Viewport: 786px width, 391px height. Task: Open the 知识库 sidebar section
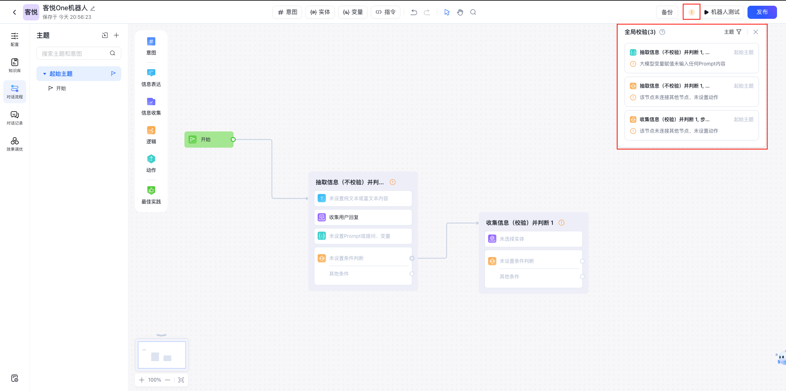click(x=15, y=65)
